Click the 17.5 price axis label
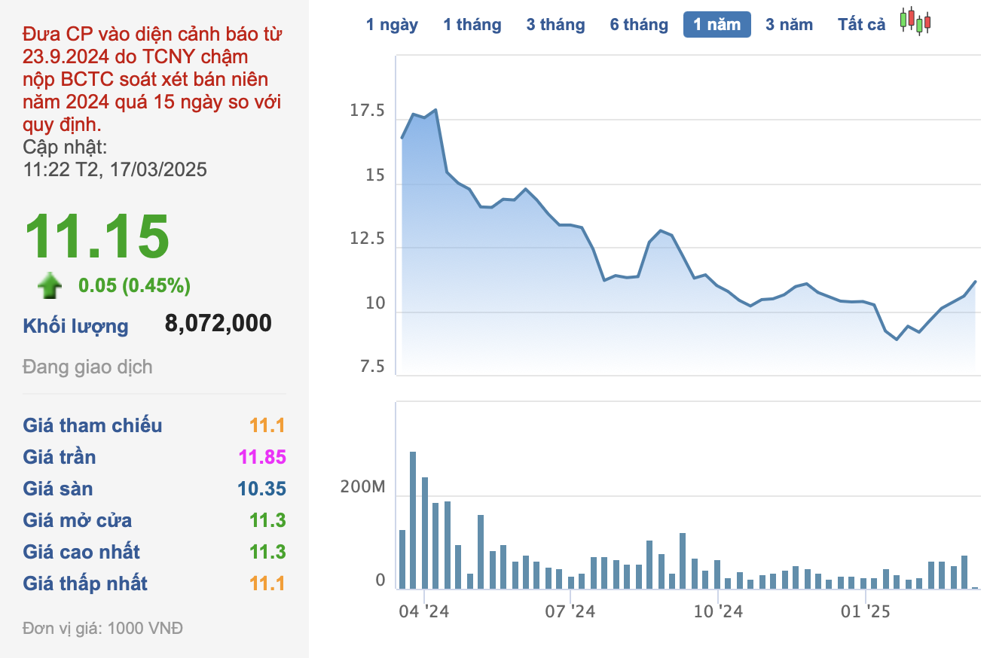 point(367,111)
